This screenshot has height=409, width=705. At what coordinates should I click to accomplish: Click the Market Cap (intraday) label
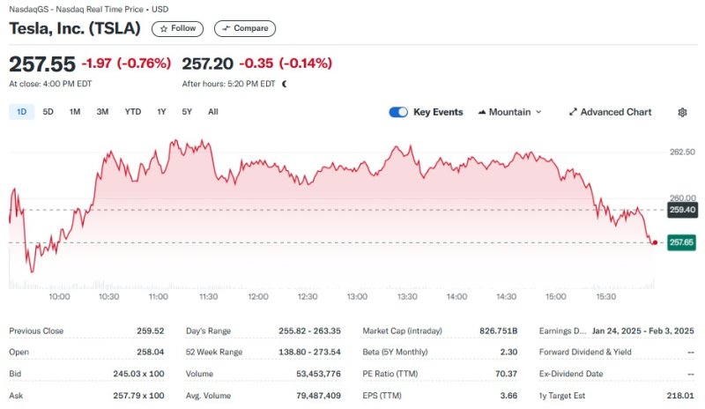pyautogui.click(x=403, y=331)
